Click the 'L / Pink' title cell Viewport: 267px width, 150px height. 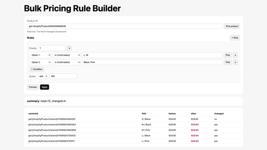146,141
